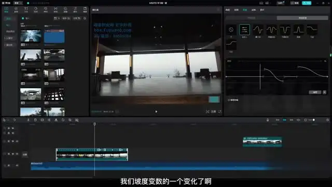Image resolution: width=332 pixels, height=187 pixels.
Task: Click the pointer select tool in timeline toolbar
Action: [x=4, y=120]
